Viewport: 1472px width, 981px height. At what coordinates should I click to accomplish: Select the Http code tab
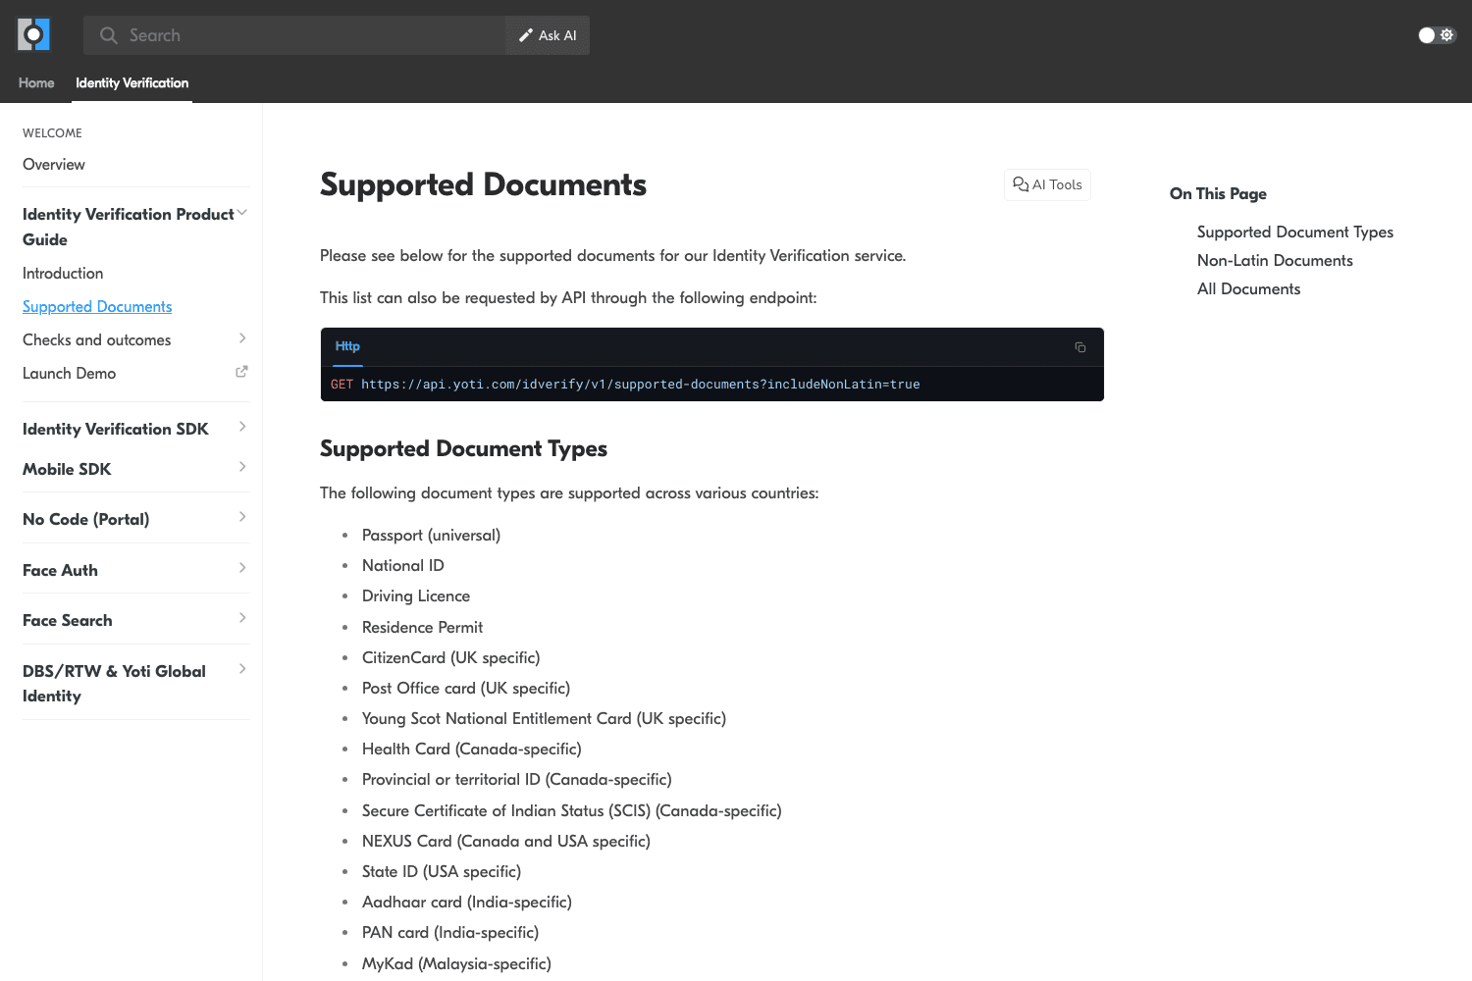[347, 346]
